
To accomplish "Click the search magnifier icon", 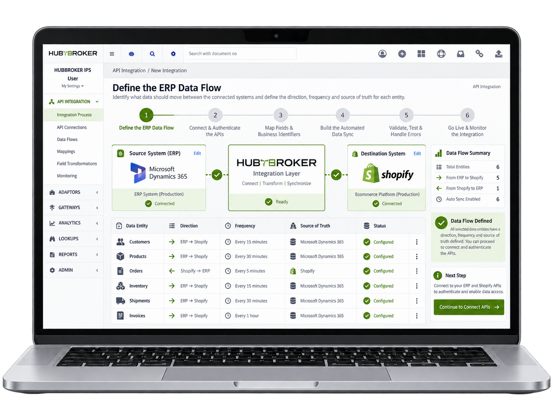I will click(x=152, y=54).
